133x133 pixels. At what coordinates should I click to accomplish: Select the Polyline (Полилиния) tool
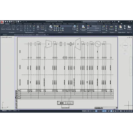[8, 28]
